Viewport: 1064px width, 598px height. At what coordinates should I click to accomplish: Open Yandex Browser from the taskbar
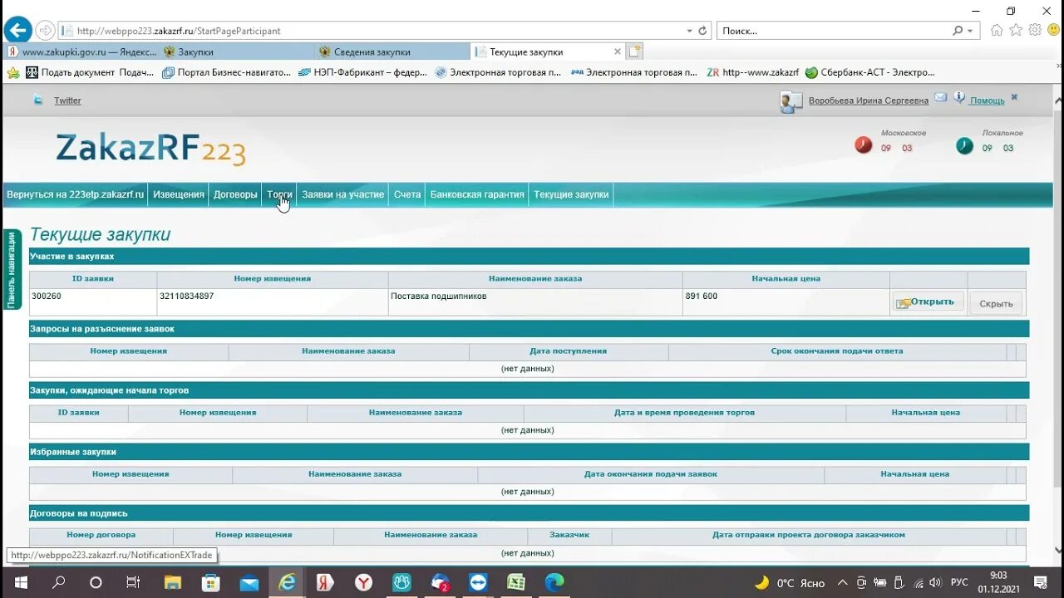coord(363,582)
